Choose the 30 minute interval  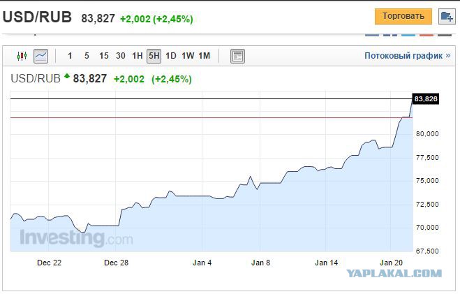click(121, 56)
